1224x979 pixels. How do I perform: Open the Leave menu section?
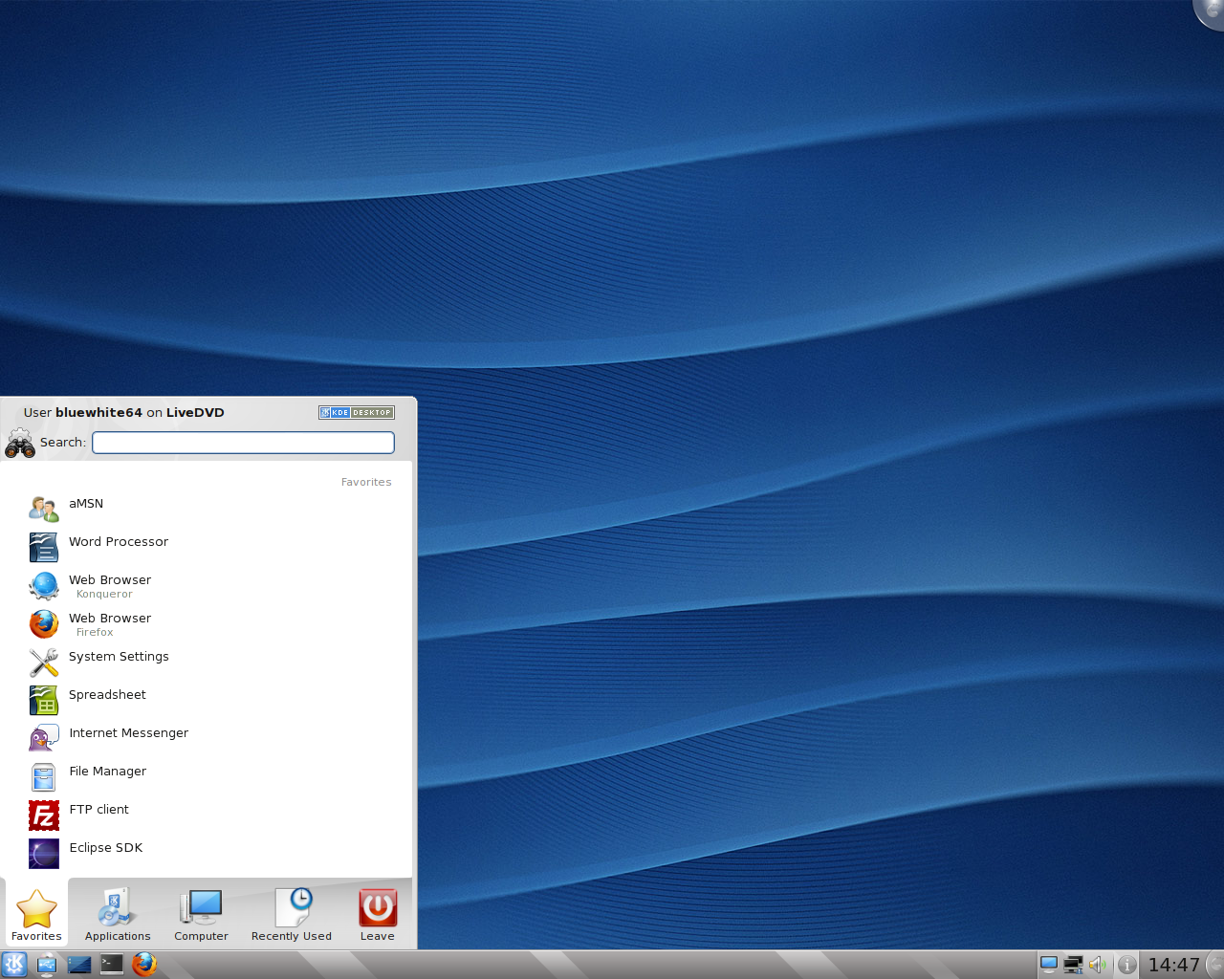[x=377, y=914]
